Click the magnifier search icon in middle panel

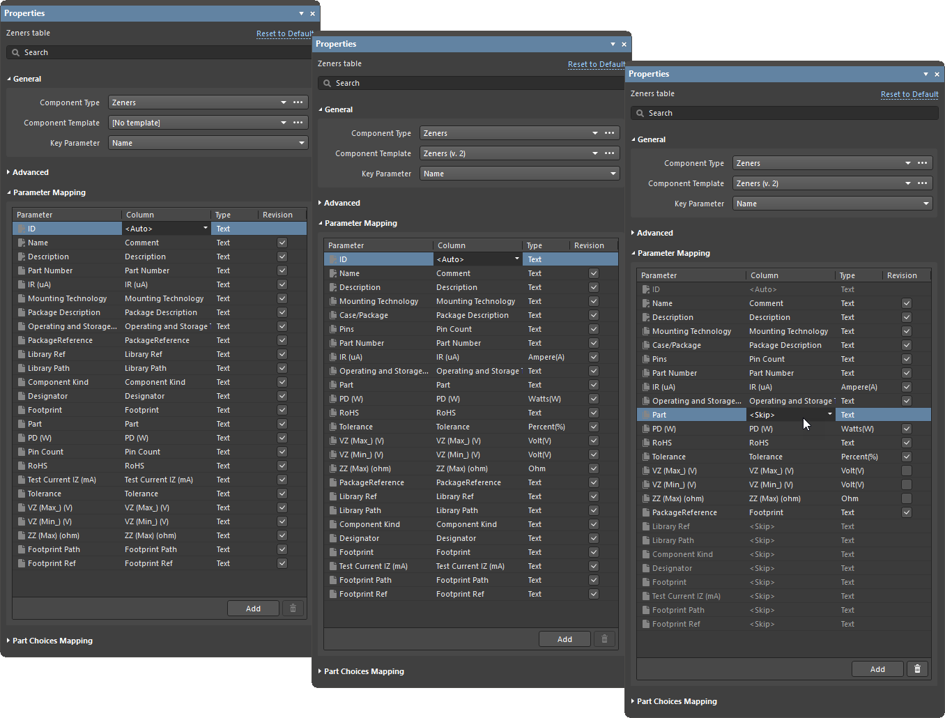(x=327, y=84)
